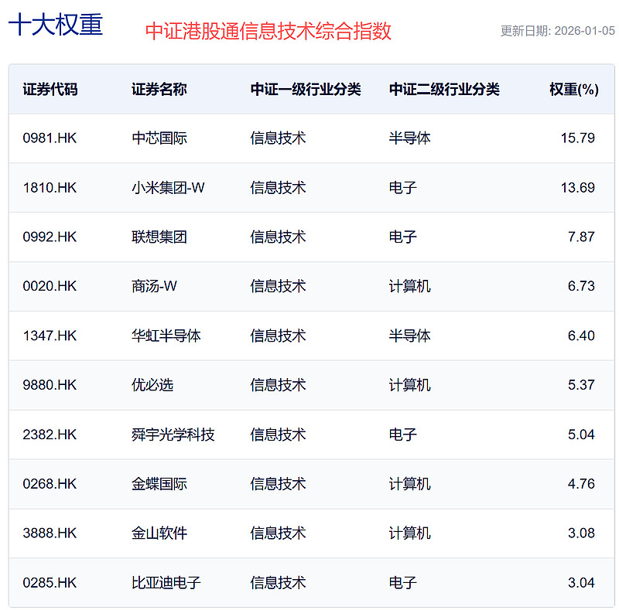
Task: Click 计算机 in the 金山软件 row
Action: [x=409, y=533]
